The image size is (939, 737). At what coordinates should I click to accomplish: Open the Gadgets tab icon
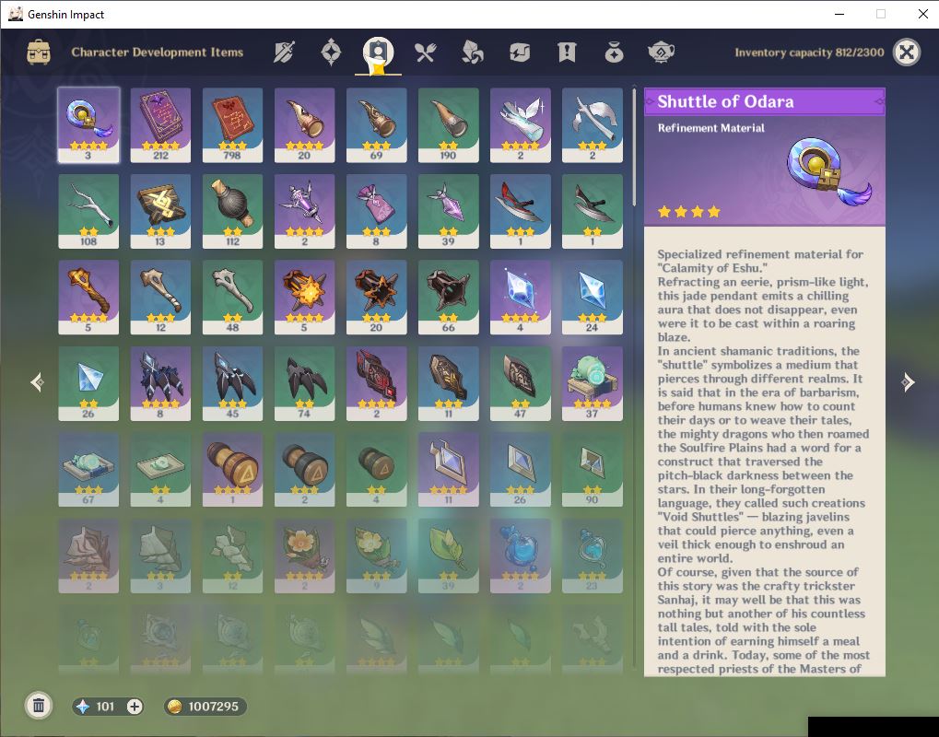pos(520,53)
